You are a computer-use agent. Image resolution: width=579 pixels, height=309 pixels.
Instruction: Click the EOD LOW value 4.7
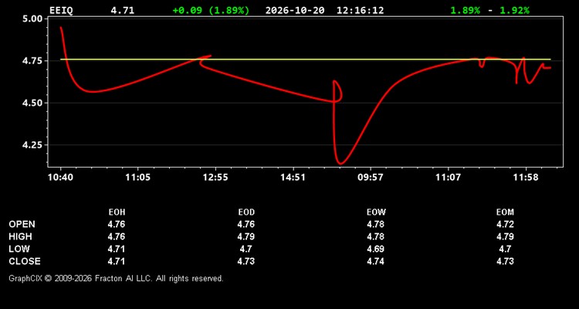(246, 249)
